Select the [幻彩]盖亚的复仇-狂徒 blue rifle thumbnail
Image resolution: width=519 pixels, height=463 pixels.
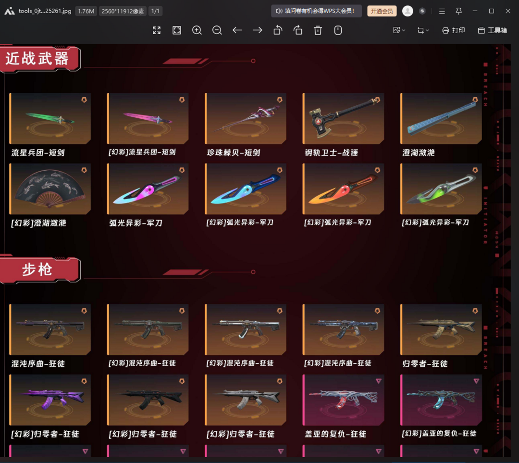point(441,400)
